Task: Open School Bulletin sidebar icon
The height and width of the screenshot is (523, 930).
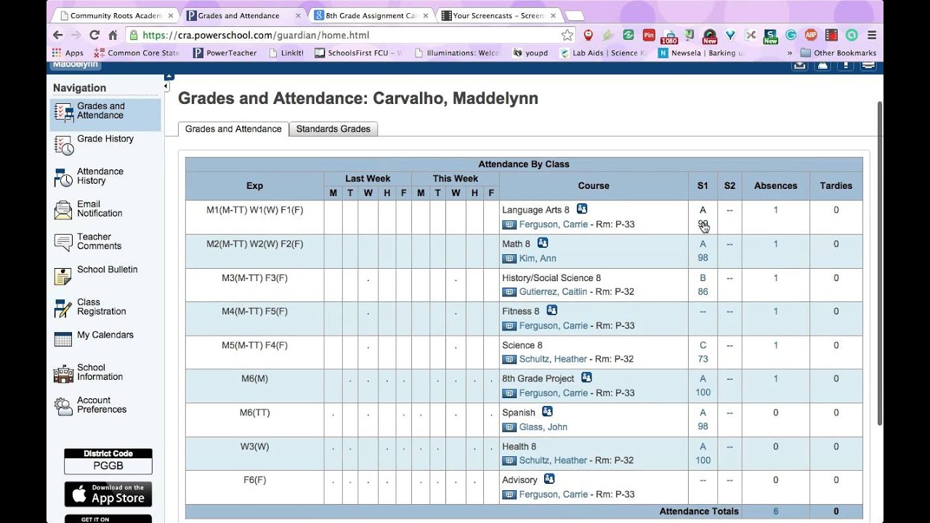Action: (64, 275)
